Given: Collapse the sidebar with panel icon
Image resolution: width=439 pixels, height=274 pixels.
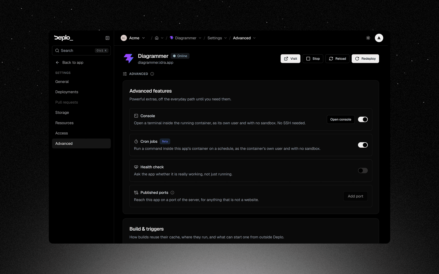Looking at the screenshot, I should 107,38.
